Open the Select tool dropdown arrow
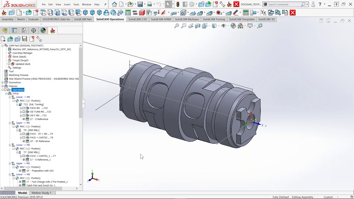The height and width of the screenshot is (199, 354). 173,4
